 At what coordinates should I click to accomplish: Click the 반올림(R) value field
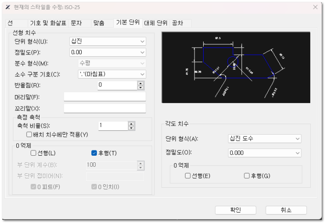[x=117, y=85]
